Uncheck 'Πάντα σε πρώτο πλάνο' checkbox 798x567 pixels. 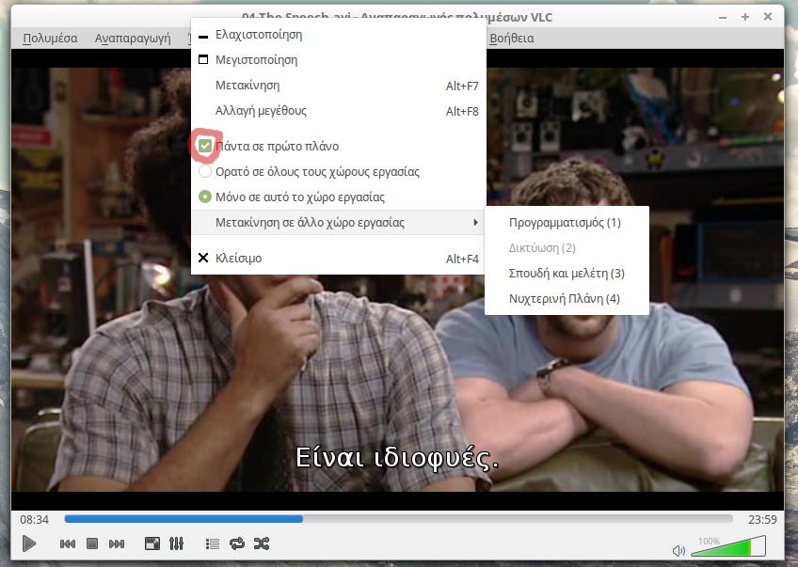point(205,147)
